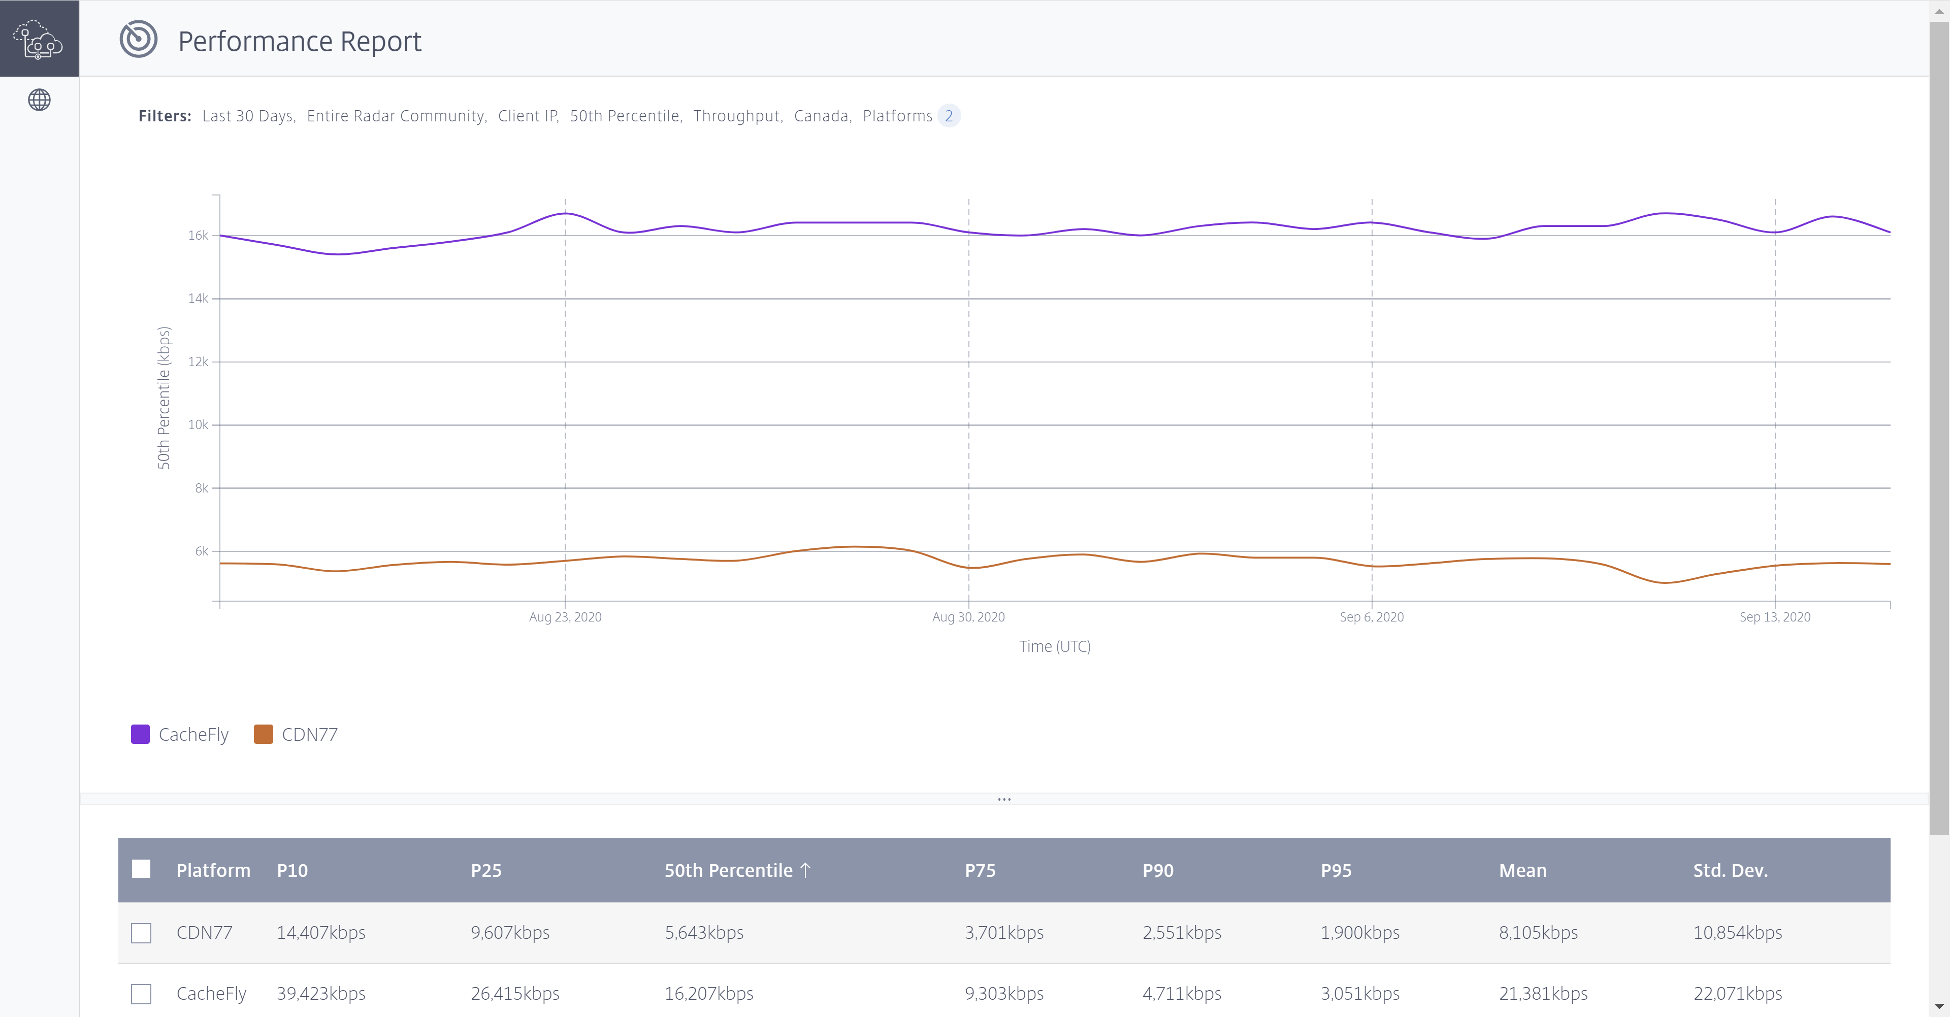This screenshot has width=1950, height=1017.
Task: Toggle the CacheFly purple legend swatch
Action: coord(140,734)
